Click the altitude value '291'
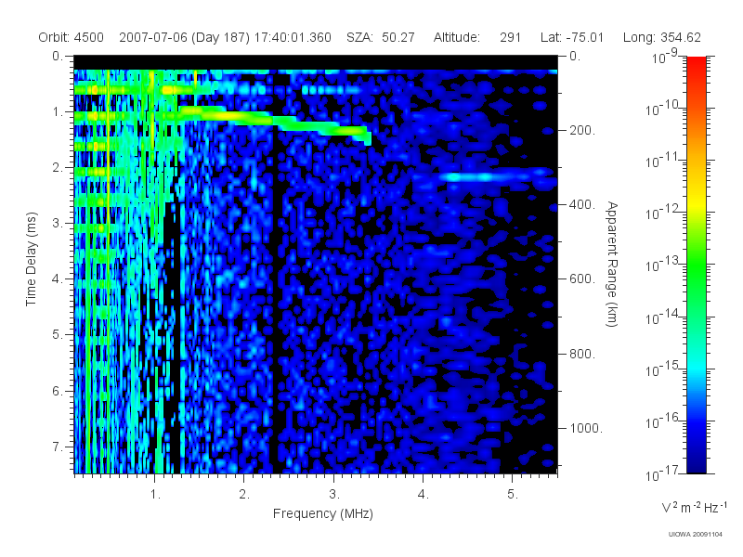The height and width of the screenshot is (557, 743). click(510, 37)
